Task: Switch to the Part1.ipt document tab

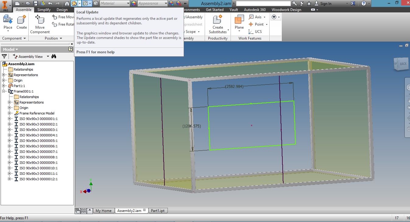Action: 158,210
